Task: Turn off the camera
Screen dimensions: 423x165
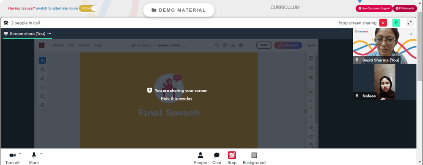Action: (x=12, y=158)
